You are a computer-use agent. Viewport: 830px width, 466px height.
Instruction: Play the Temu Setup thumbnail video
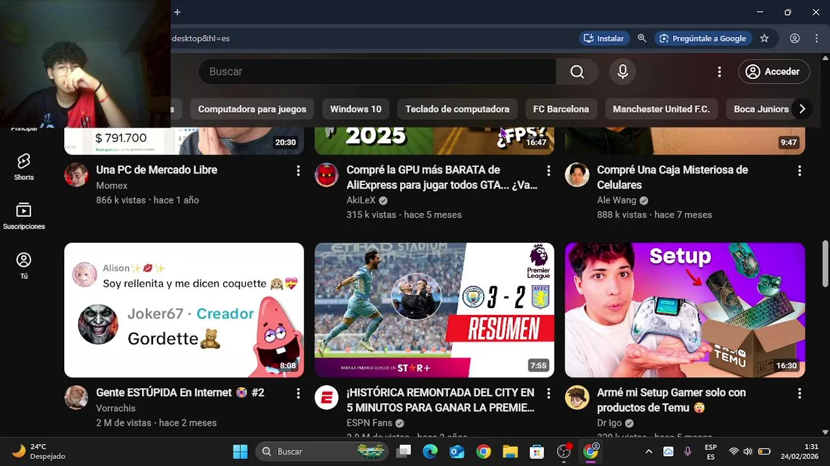(685, 310)
